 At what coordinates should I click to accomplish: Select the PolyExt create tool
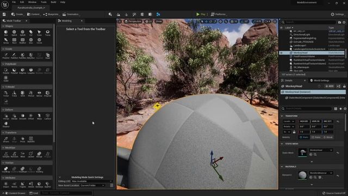coord(6,56)
